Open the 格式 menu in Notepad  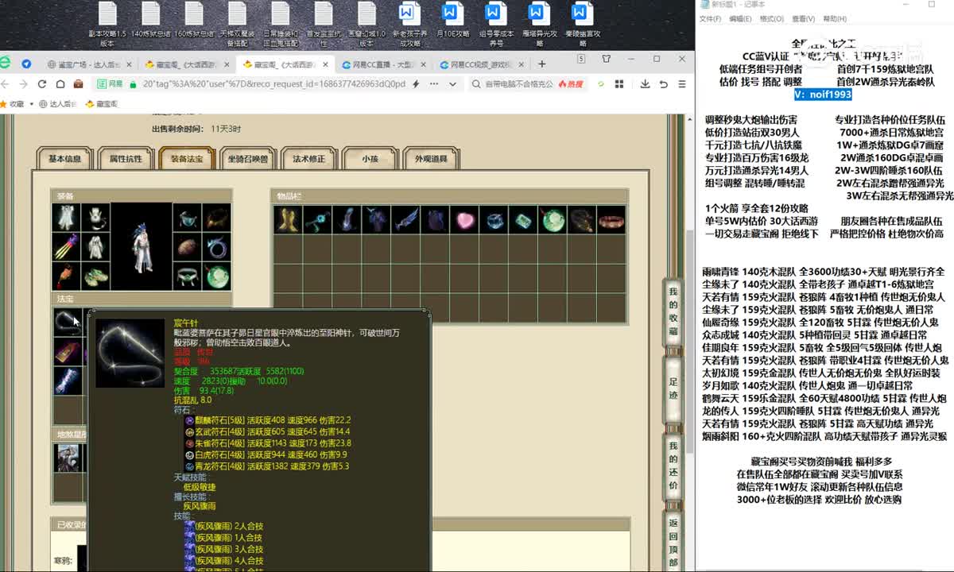point(771,18)
